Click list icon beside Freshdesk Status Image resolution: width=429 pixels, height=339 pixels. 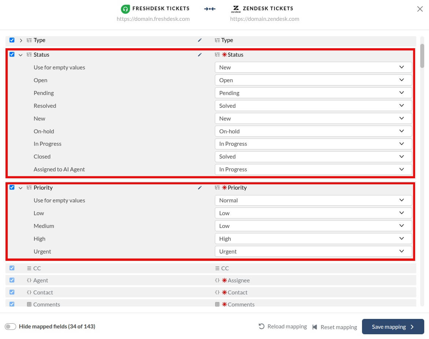click(29, 54)
